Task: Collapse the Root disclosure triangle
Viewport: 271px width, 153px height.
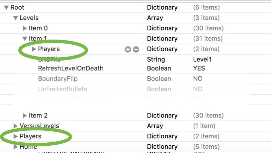Action: click(6, 7)
